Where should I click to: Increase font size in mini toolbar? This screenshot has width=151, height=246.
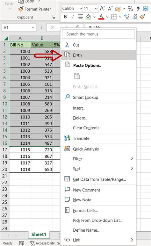click(x=102, y=8)
